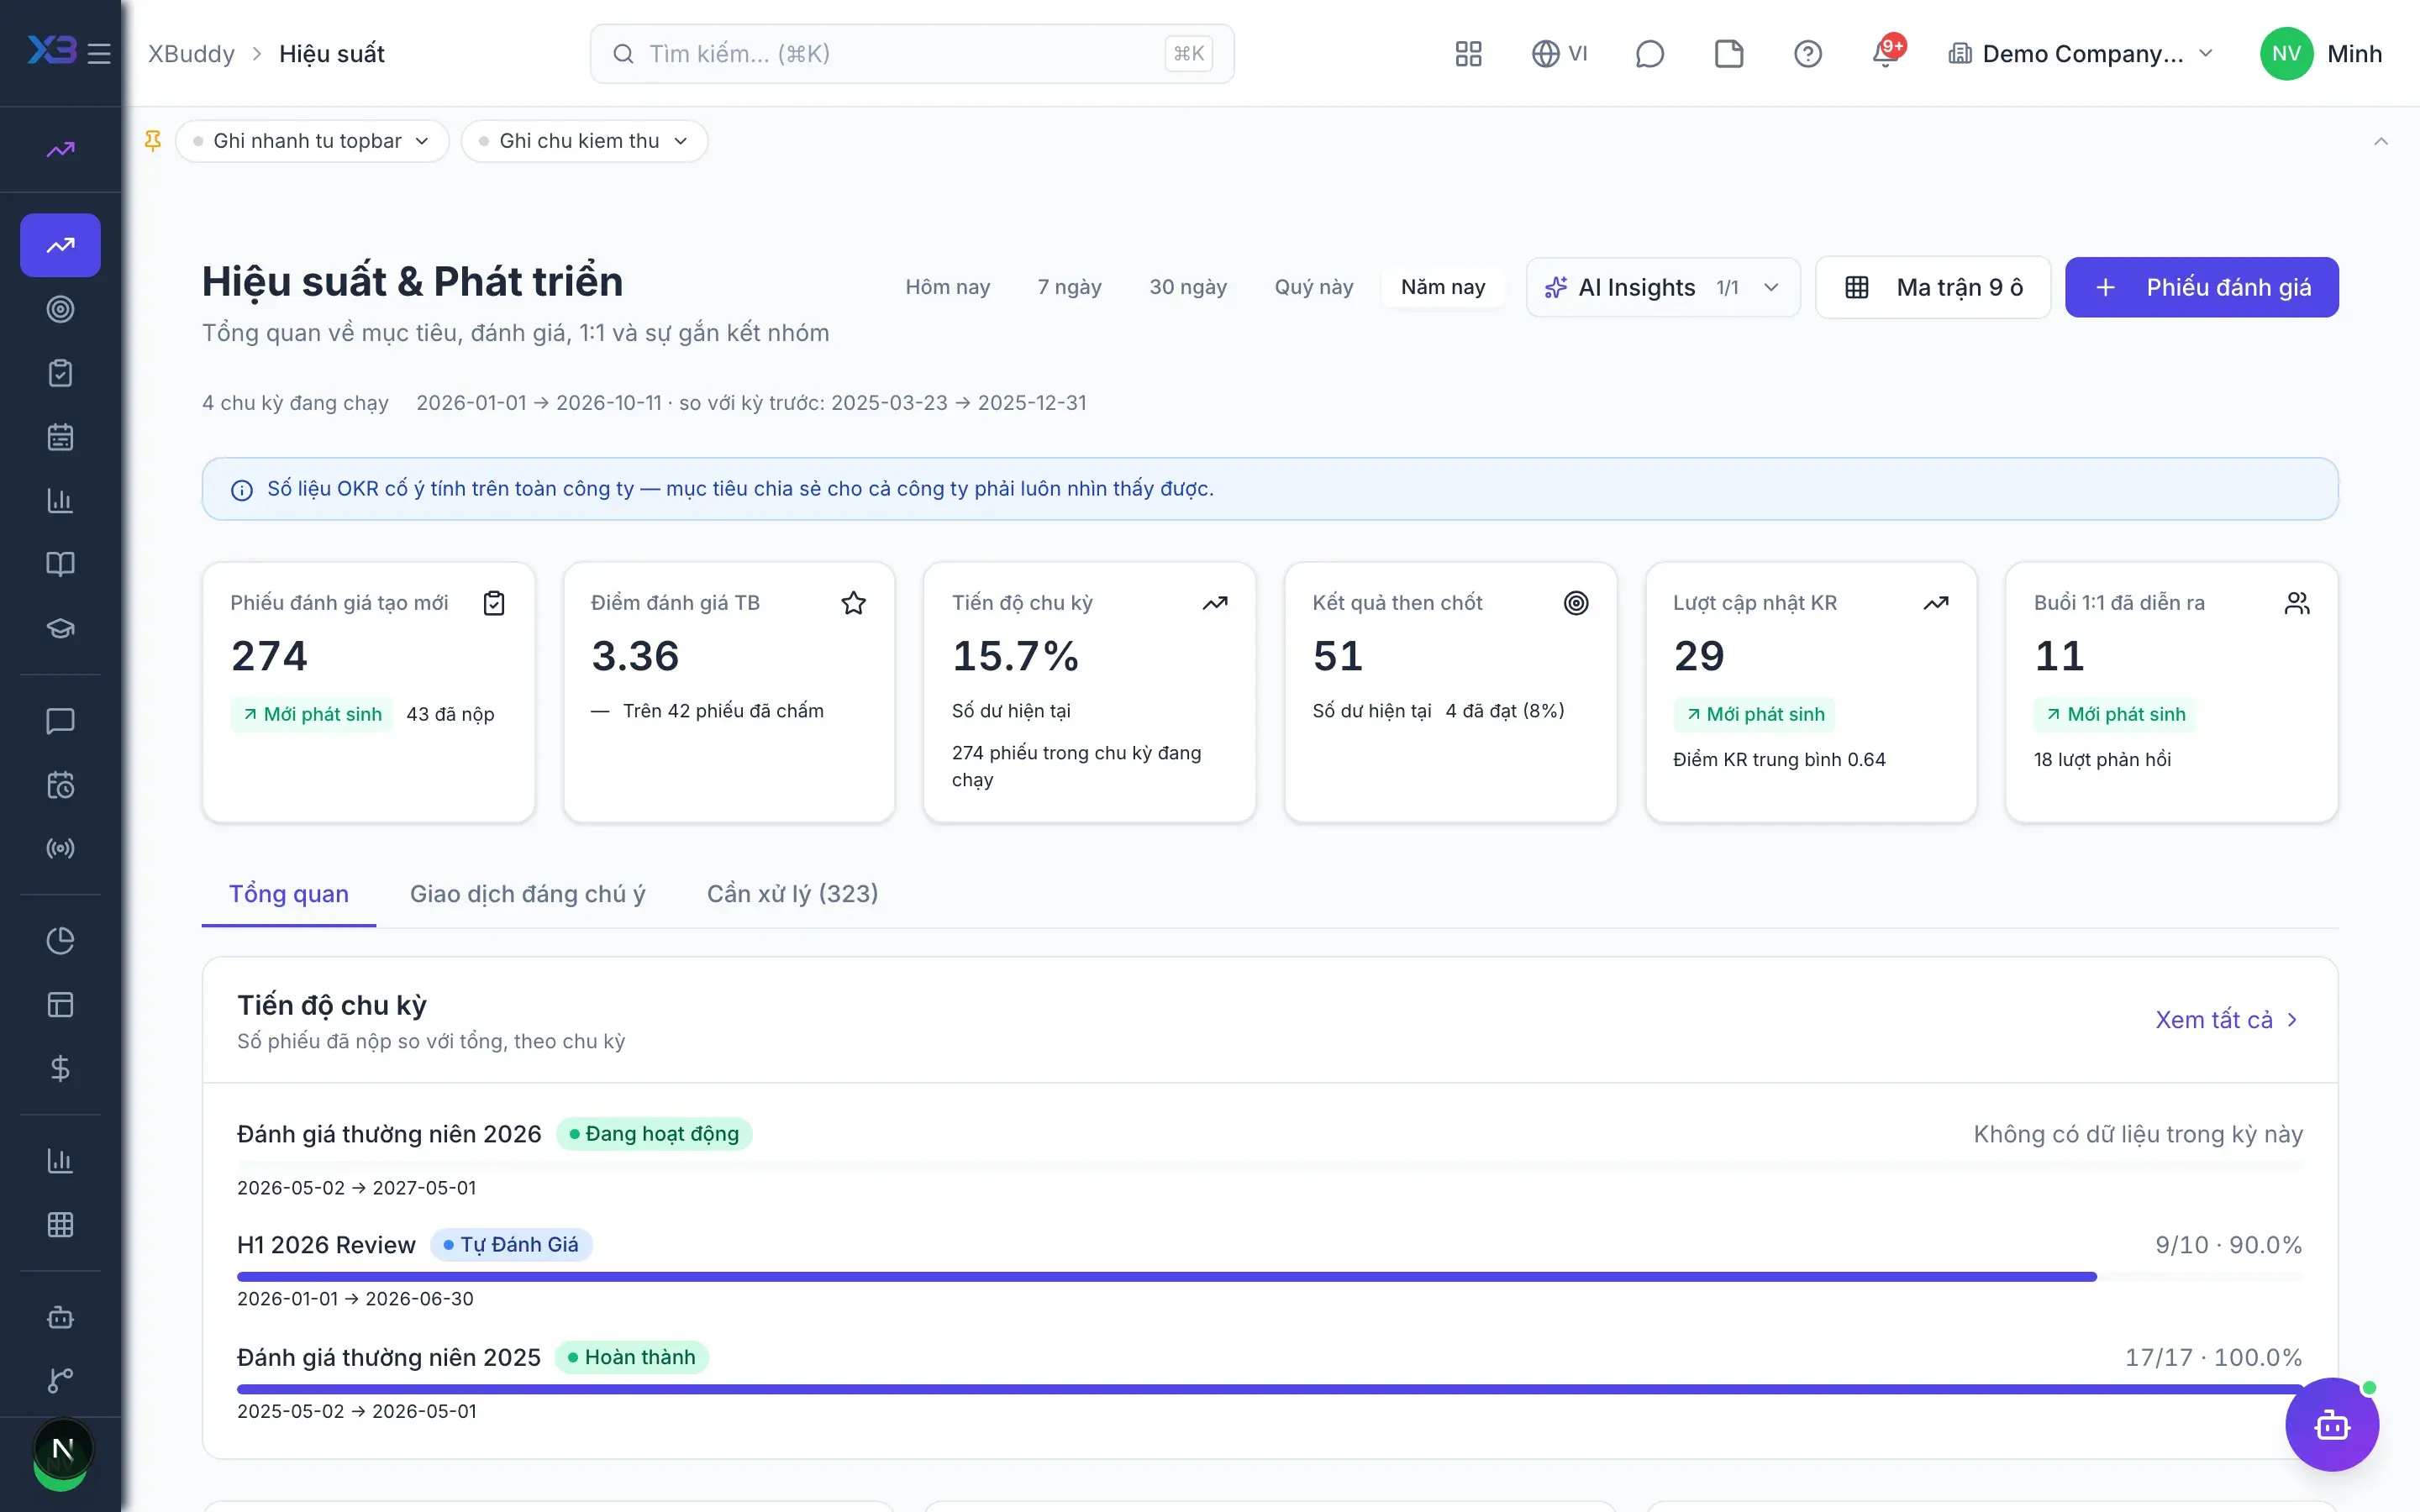Open the notifications bell with 9+ badge
This screenshot has height=1512, width=2420.
(1886, 54)
